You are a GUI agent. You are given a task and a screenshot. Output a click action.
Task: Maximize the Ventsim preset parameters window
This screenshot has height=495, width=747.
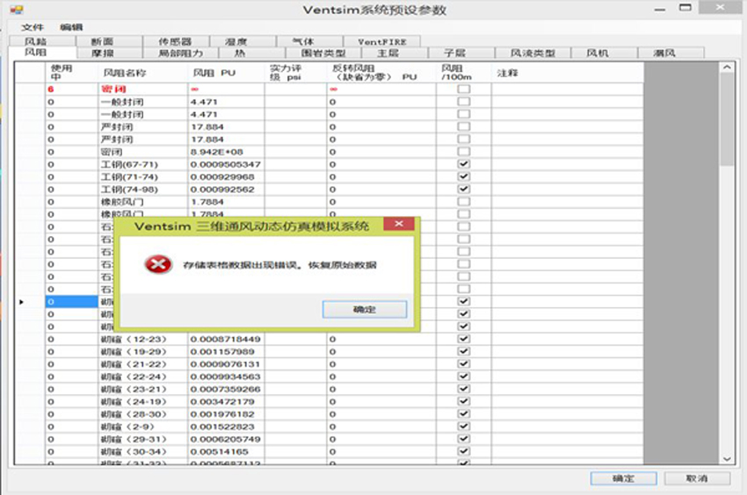(x=685, y=8)
